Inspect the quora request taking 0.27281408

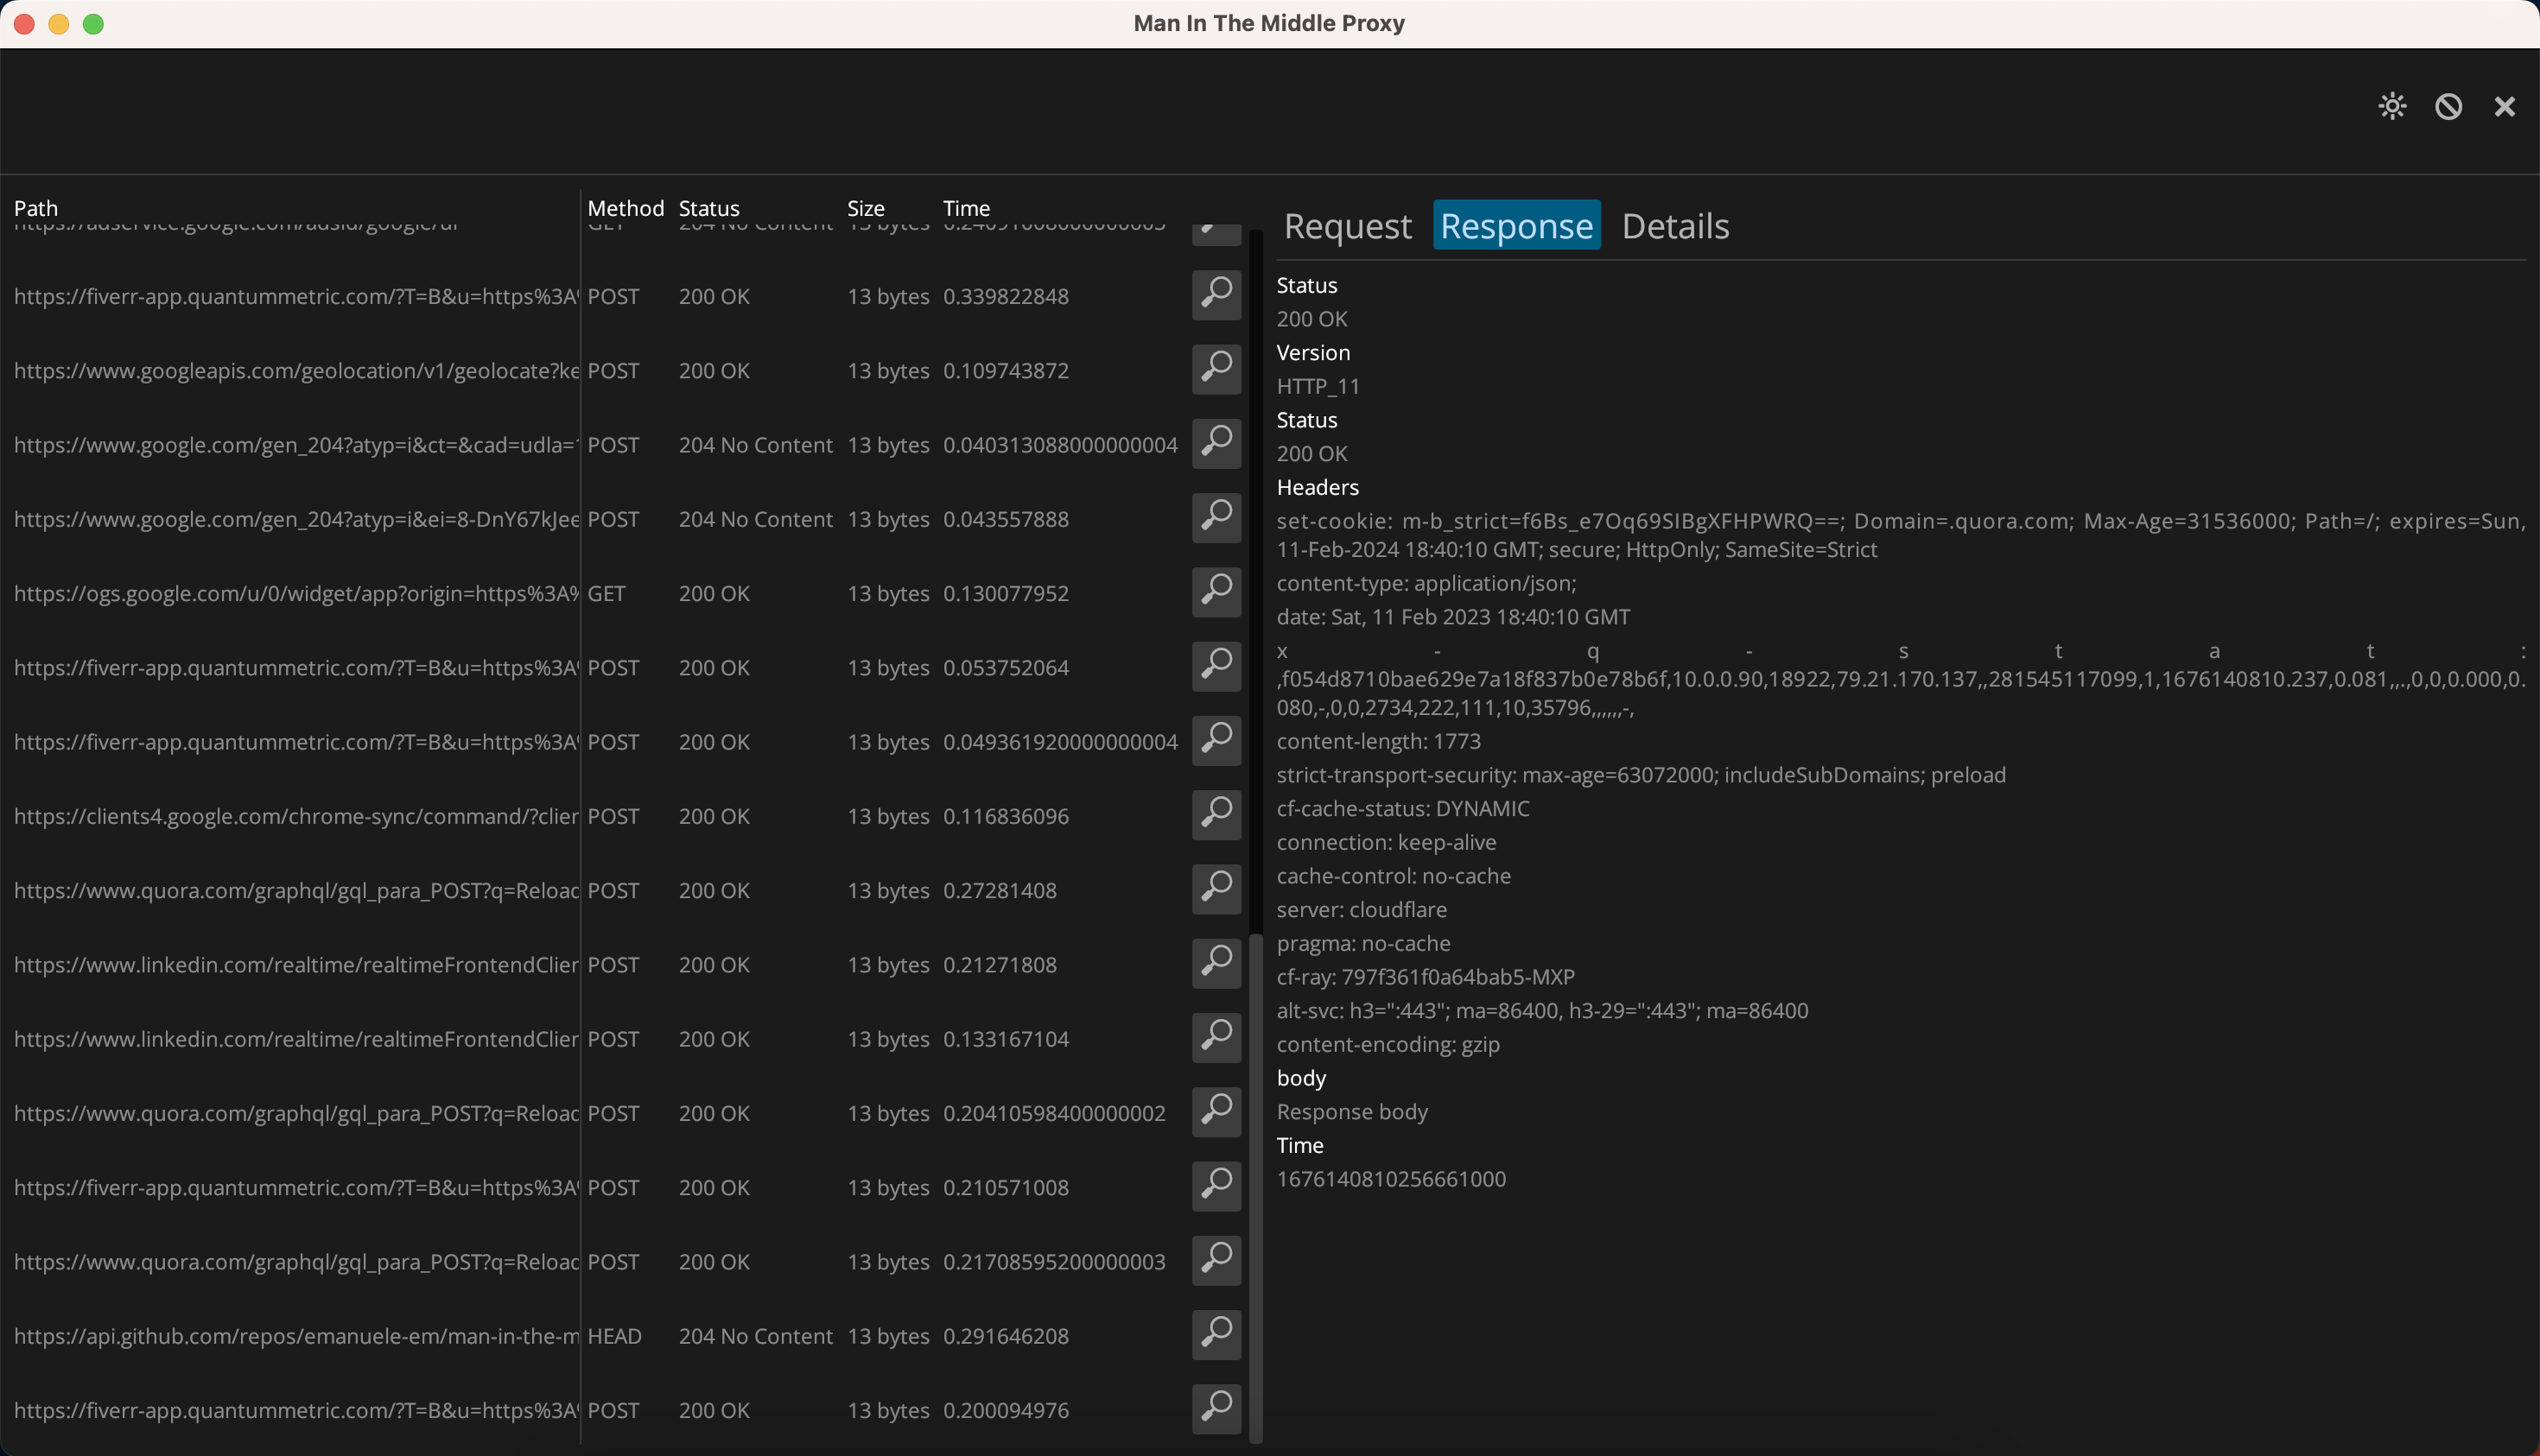pyautogui.click(x=1216, y=889)
